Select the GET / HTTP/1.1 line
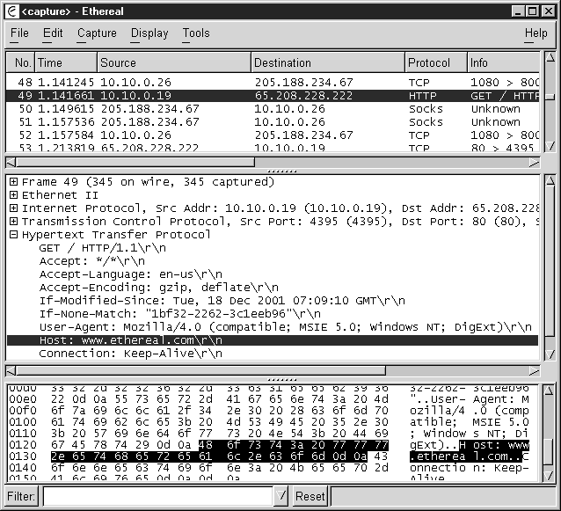561x511 pixels. [102, 248]
